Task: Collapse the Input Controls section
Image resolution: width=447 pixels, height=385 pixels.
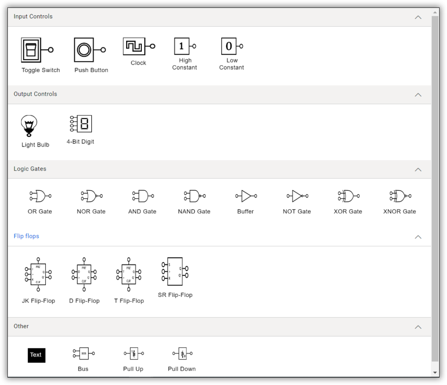Action: pyautogui.click(x=418, y=17)
